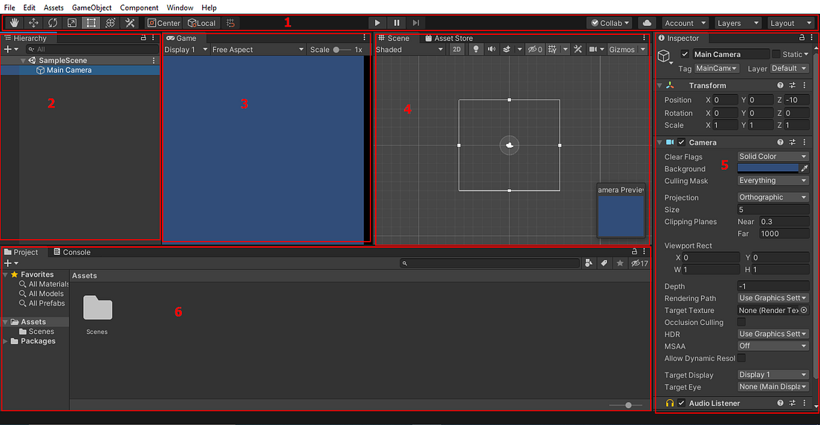Image resolution: width=820 pixels, height=425 pixels.
Task: Open Layers dropdown in toolbar
Action: coord(738,23)
